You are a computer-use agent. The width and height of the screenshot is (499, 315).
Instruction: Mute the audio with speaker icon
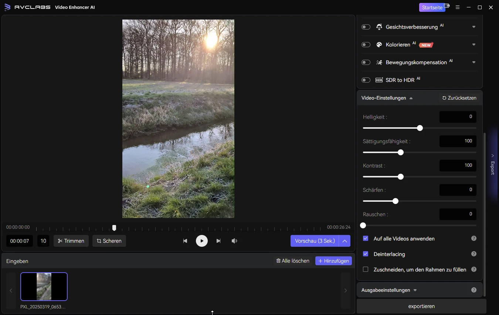(x=234, y=241)
